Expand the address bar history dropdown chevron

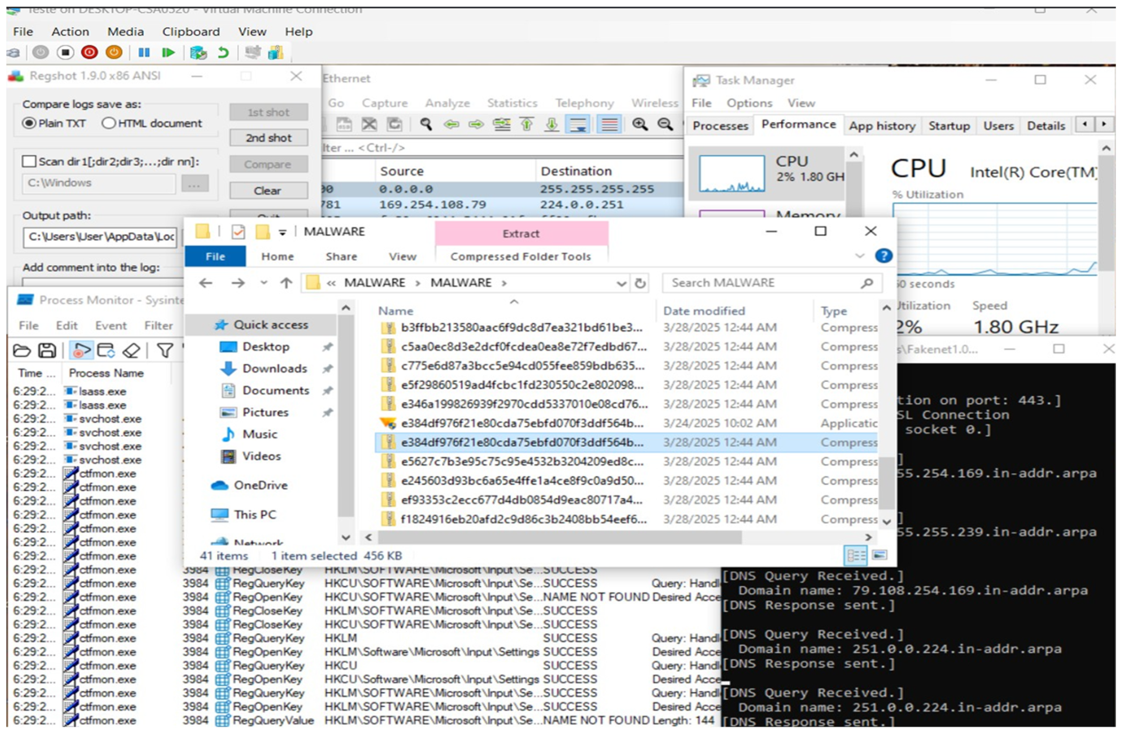click(621, 283)
